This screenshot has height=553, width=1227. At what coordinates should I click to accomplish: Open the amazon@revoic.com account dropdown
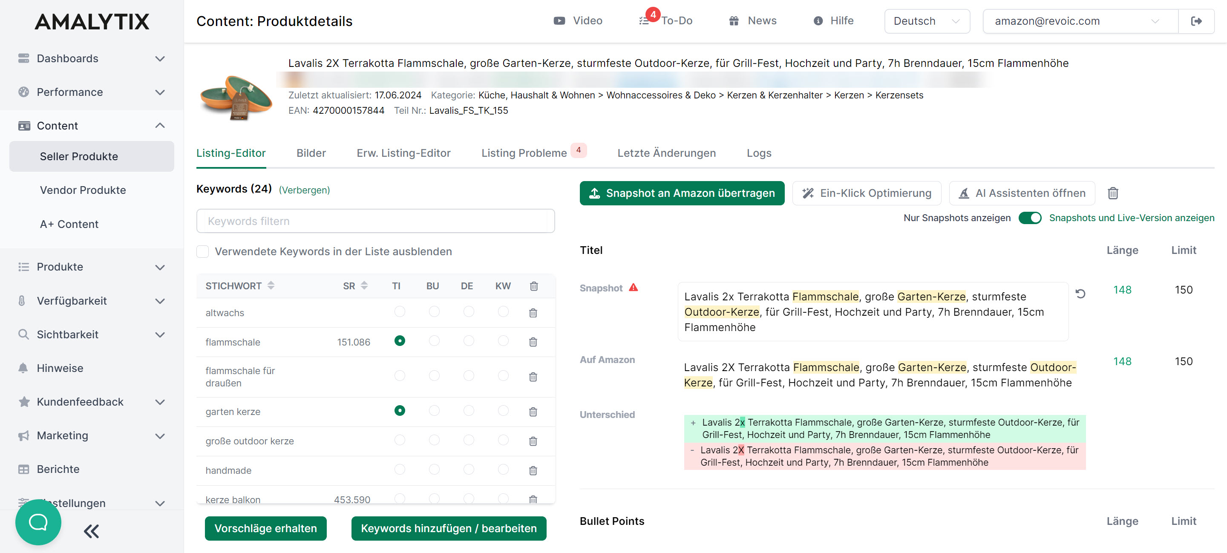[x=1080, y=21]
